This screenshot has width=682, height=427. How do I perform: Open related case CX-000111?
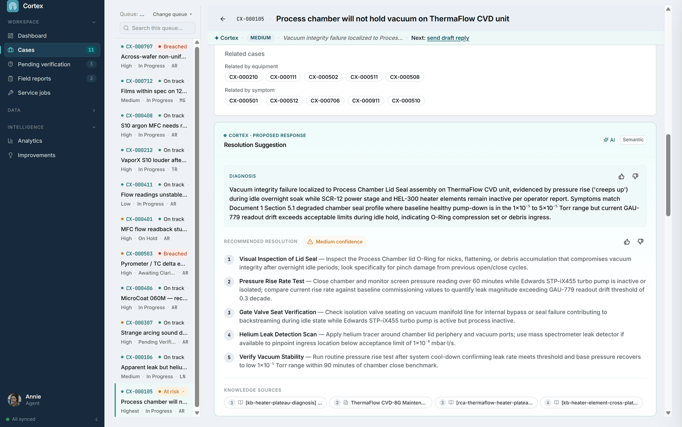(283, 77)
